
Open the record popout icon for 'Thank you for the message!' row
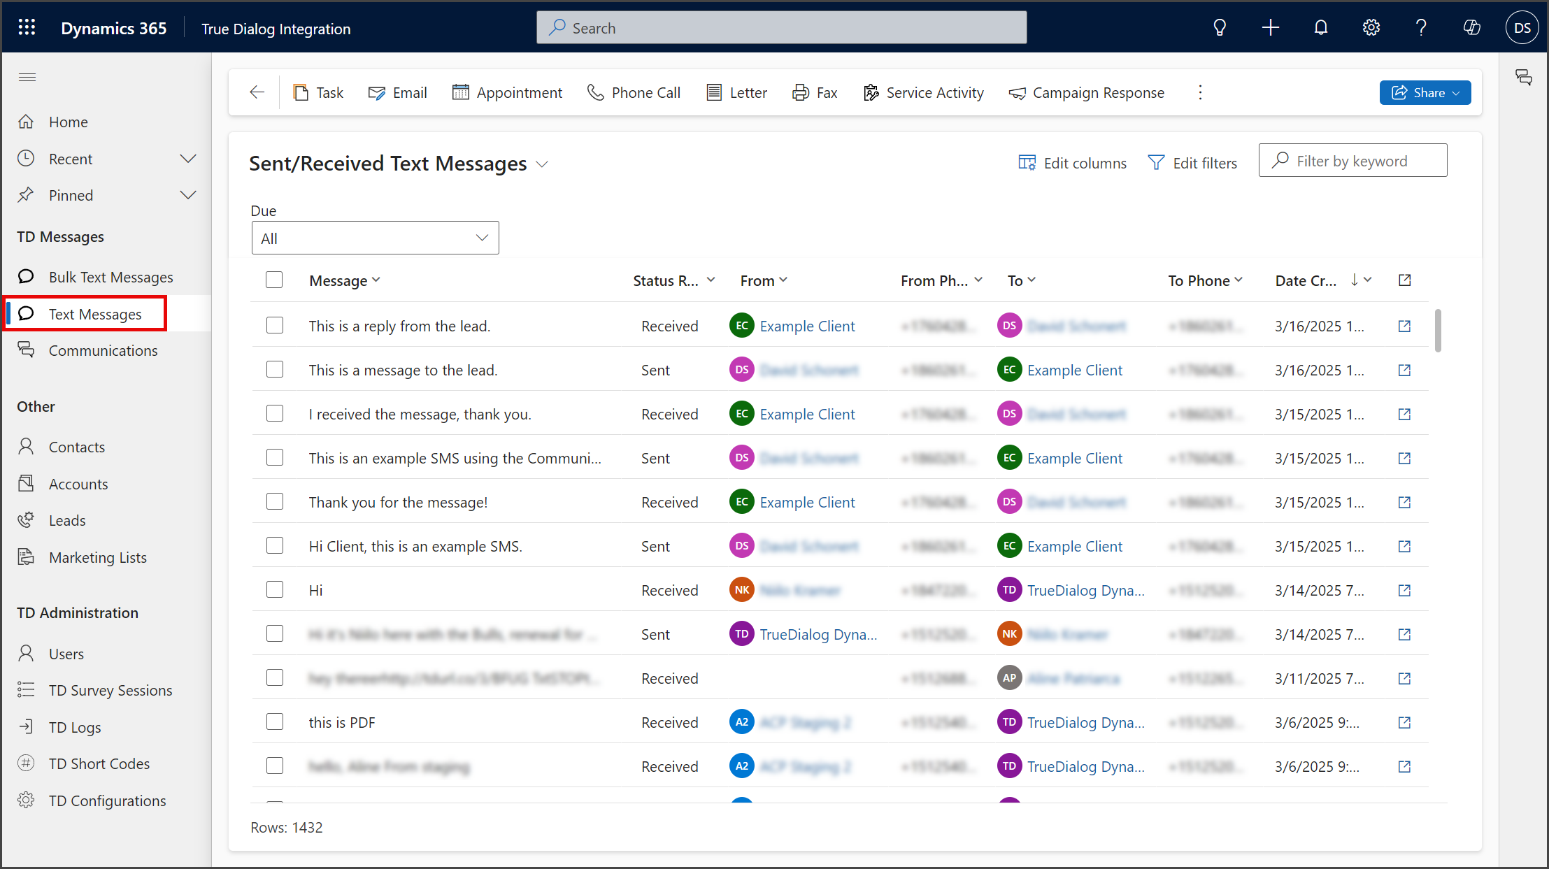pos(1404,502)
